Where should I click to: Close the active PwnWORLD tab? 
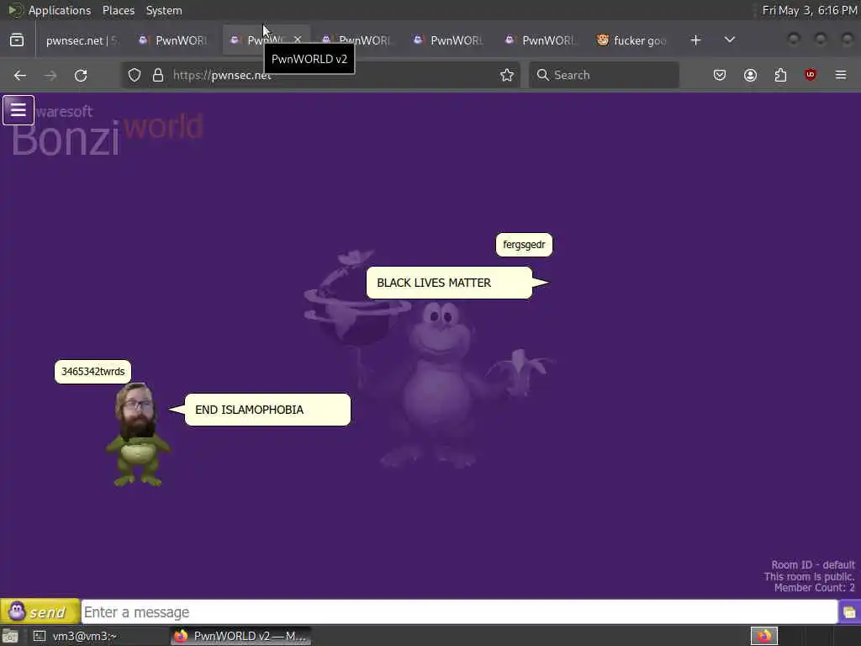pos(298,40)
